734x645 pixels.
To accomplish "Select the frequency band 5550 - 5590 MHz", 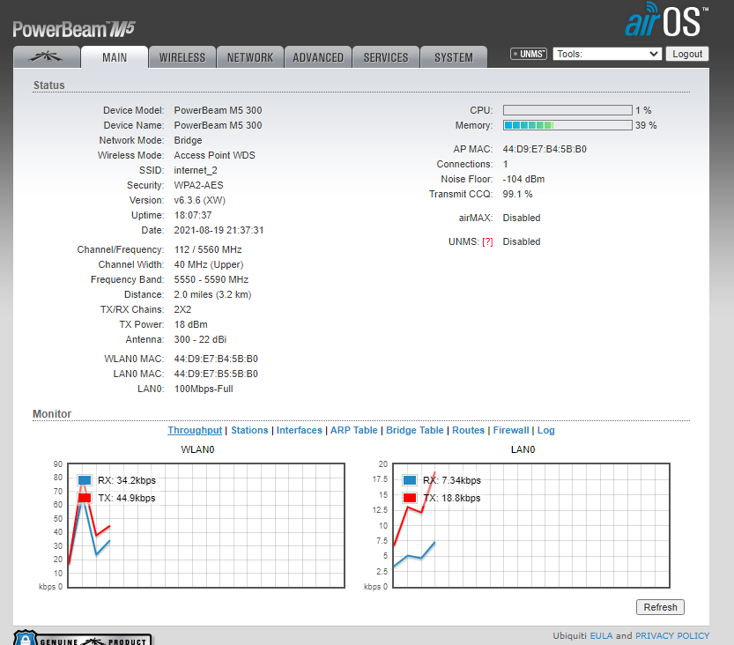I will (x=211, y=279).
